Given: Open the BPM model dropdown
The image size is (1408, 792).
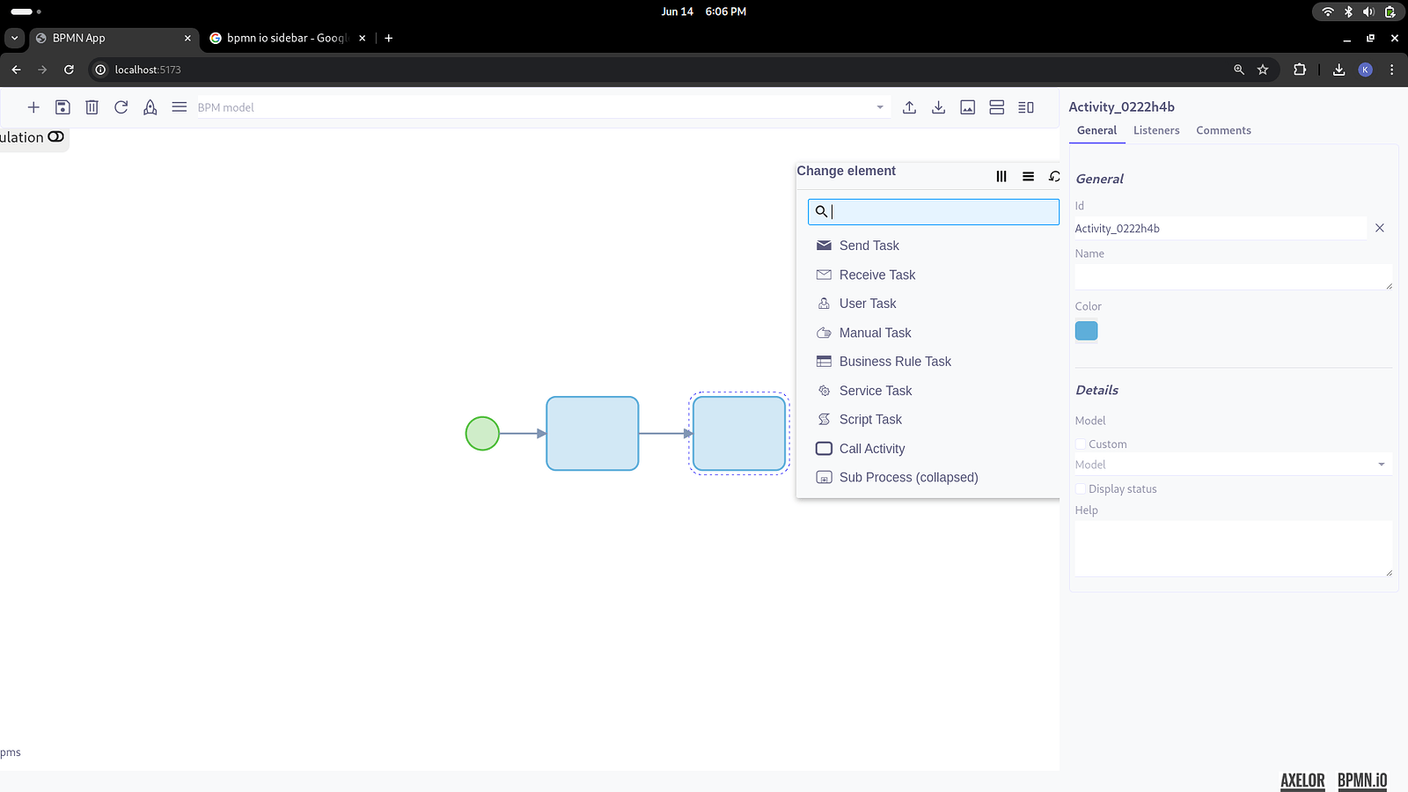Looking at the screenshot, I should (x=880, y=107).
